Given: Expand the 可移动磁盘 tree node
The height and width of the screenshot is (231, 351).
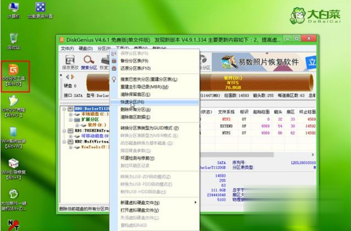Looking at the screenshot, I should click(x=71, y=136).
